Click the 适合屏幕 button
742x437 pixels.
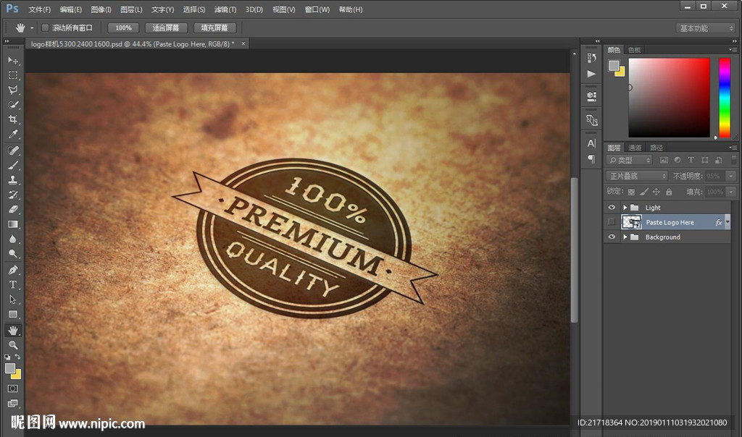(166, 27)
